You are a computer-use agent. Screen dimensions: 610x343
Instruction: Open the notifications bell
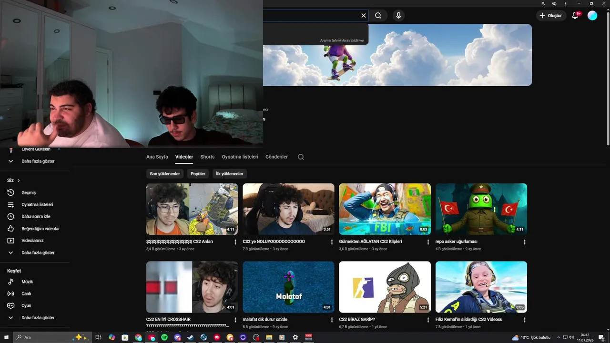pyautogui.click(x=575, y=16)
